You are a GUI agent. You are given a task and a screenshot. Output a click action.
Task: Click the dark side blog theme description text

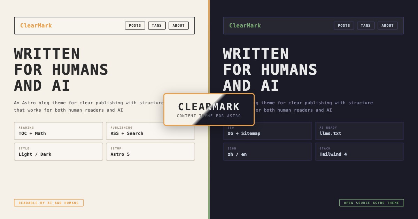(x=313, y=106)
